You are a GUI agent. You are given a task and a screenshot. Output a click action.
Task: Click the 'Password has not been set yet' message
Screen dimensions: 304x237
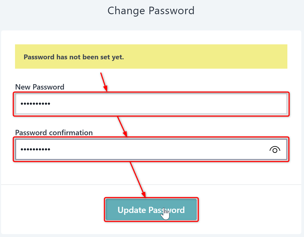[74, 57]
